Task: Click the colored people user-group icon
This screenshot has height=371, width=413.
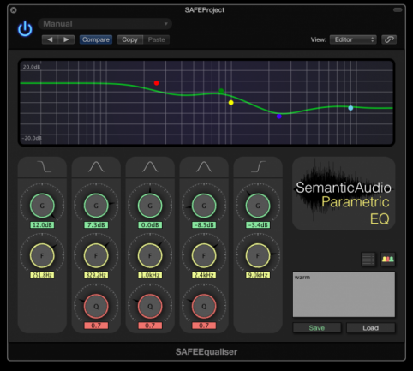Action: 388,259
